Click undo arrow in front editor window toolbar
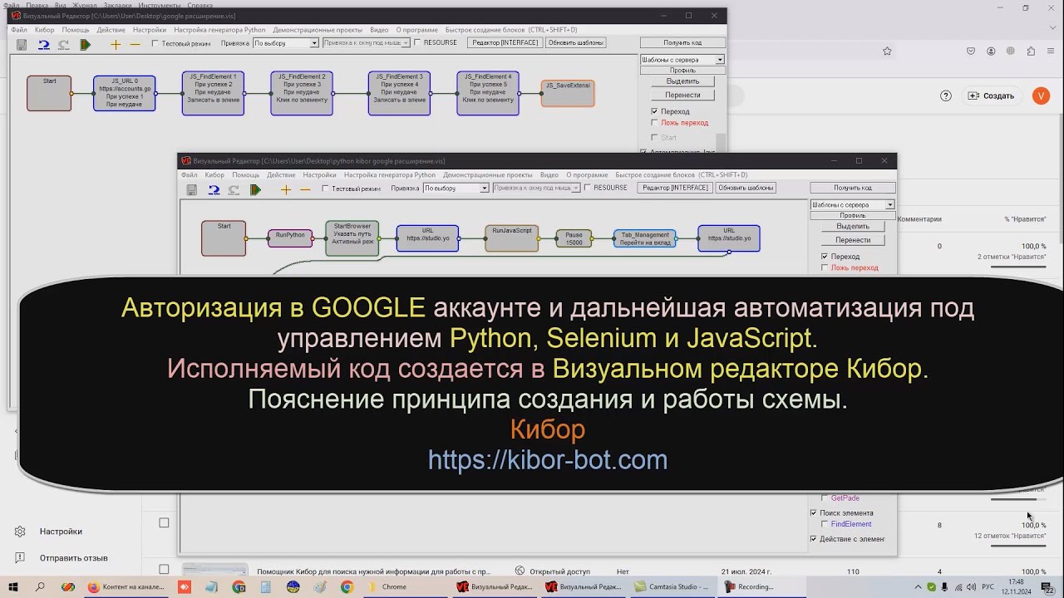The image size is (1064, 598). [x=214, y=190]
